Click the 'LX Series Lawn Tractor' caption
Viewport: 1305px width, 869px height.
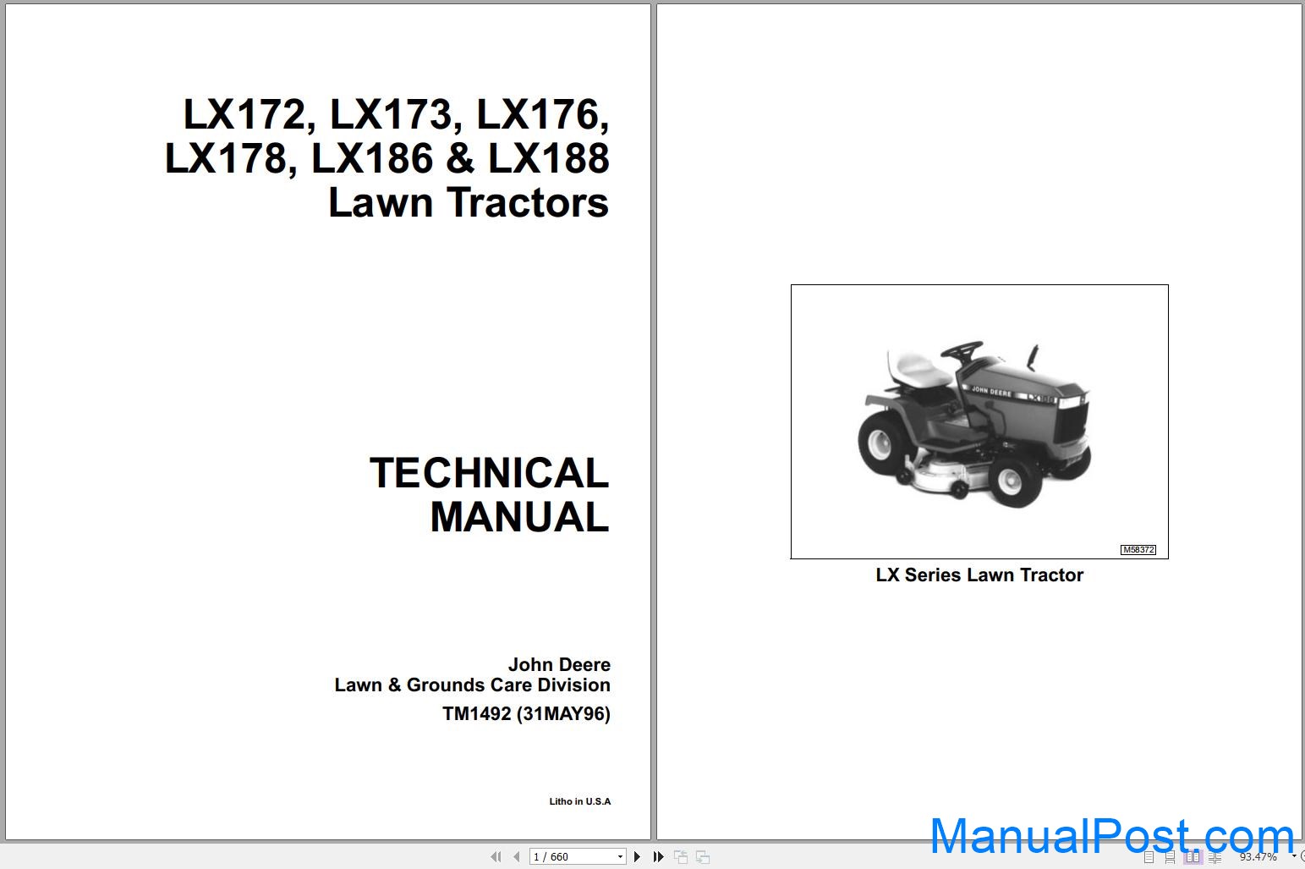click(979, 575)
